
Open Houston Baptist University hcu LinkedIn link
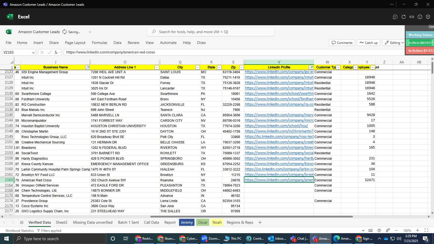click(276, 126)
